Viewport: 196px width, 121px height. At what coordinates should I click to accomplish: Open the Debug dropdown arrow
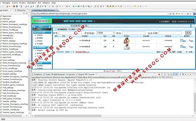pyautogui.click(x=76, y=6)
